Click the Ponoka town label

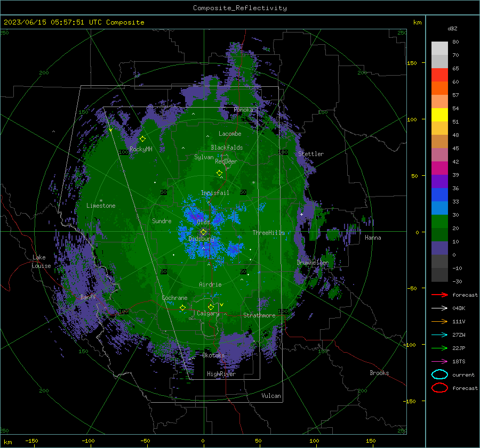(x=243, y=110)
